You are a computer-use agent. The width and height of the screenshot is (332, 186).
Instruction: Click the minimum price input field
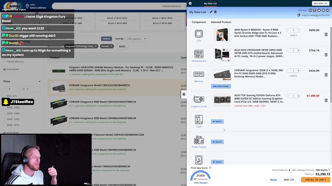14,89
